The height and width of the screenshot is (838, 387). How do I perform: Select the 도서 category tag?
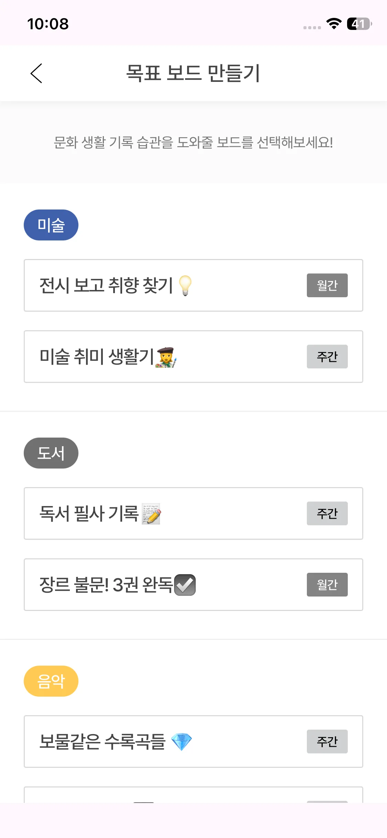(51, 453)
